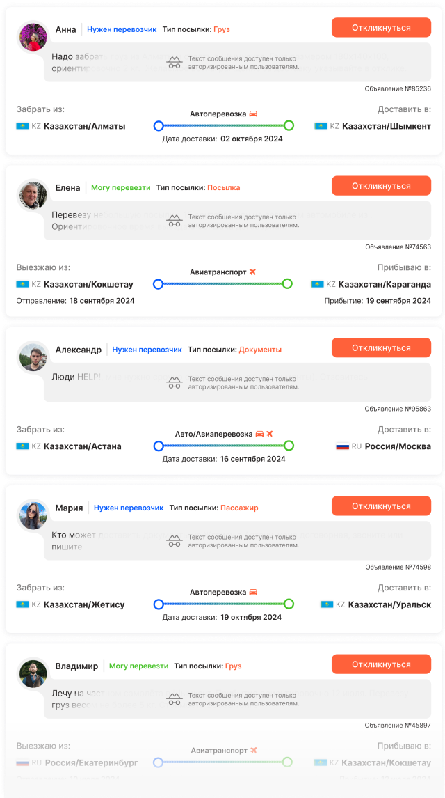This screenshot has height=798, width=445.
Task: Click the plane icon in the Авто/Авиаперевозка label
Action: [x=270, y=434]
